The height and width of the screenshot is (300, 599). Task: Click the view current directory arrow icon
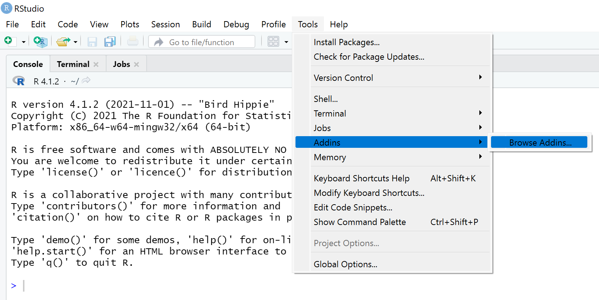pos(86,80)
